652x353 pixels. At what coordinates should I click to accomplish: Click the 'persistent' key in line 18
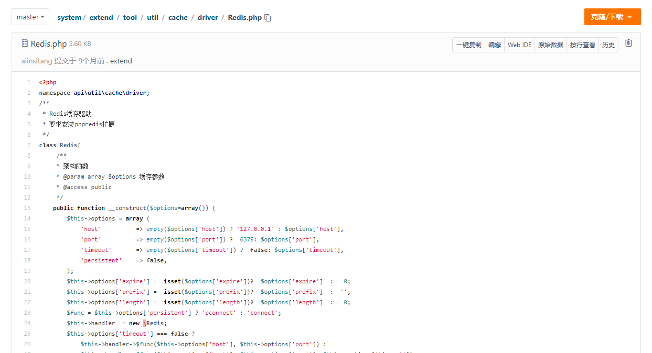pyautogui.click(x=101, y=260)
